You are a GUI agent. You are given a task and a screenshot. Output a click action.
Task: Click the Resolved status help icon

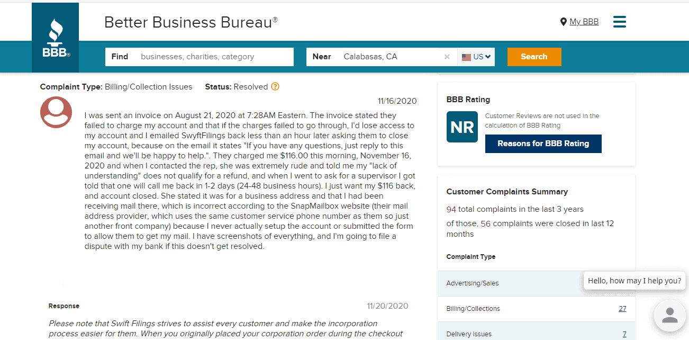(x=275, y=87)
